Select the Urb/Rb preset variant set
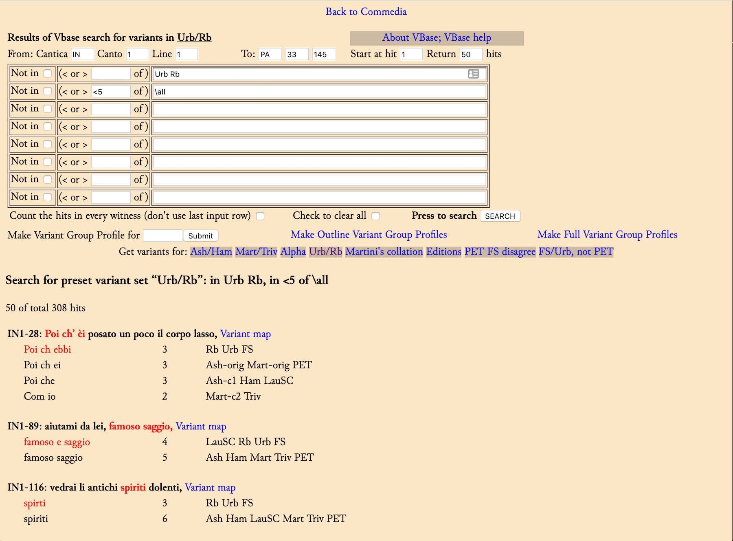 326,252
